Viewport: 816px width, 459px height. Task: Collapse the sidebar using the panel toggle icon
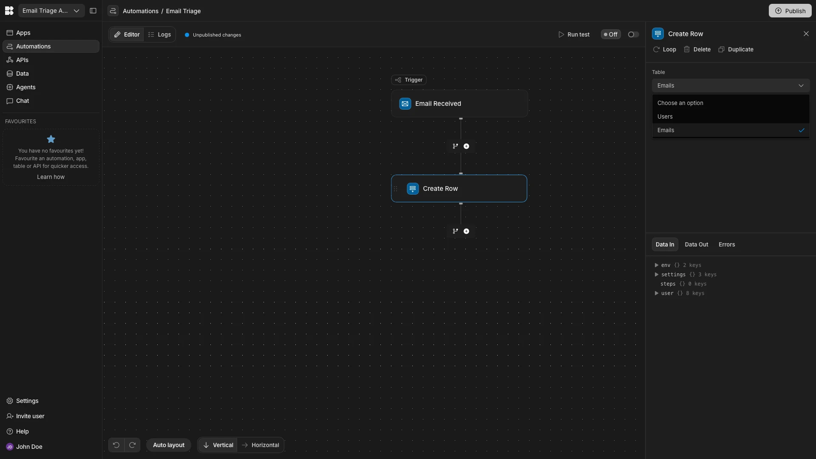(93, 11)
